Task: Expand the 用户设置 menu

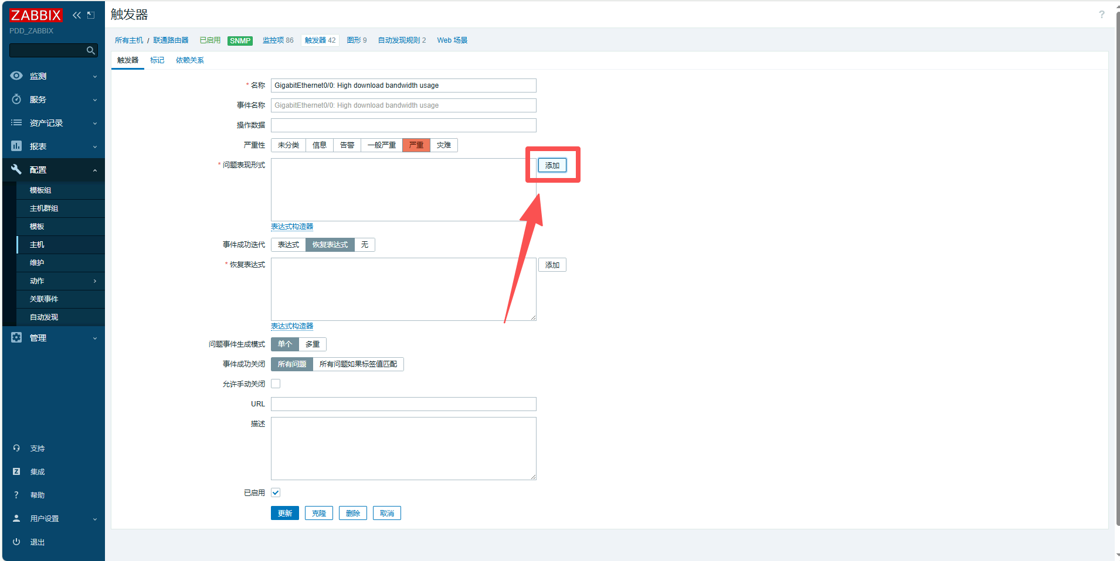Action: pyautogui.click(x=94, y=519)
